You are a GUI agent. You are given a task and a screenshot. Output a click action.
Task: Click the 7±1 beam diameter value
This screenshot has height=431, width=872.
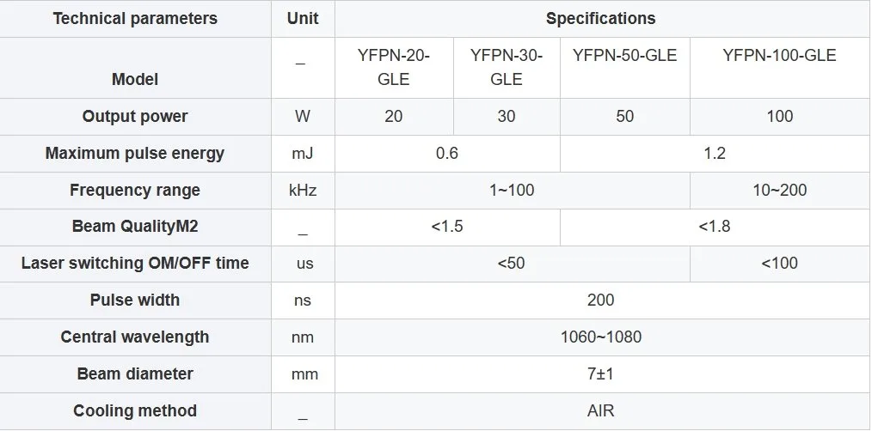[x=600, y=374]
